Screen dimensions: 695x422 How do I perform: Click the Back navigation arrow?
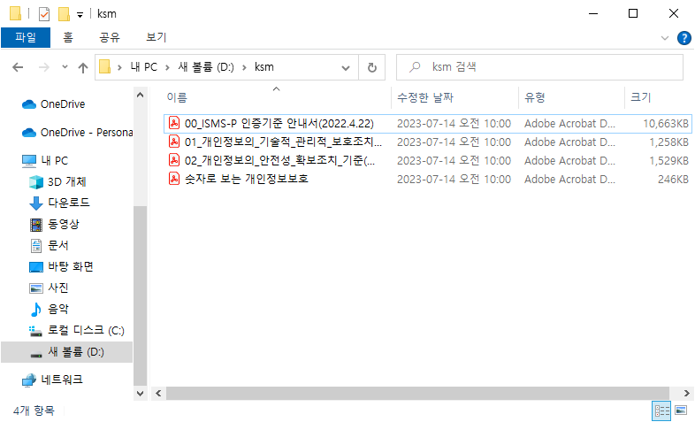[18, 67]
